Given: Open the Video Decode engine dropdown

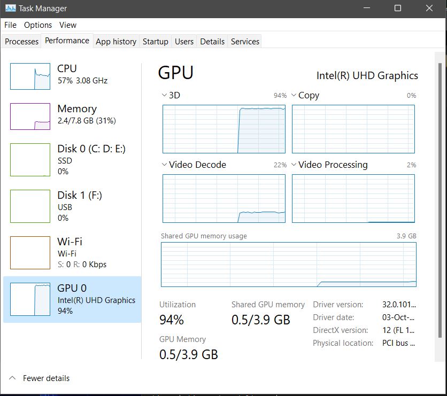Looking at the screenshot, I should point(164,165).
